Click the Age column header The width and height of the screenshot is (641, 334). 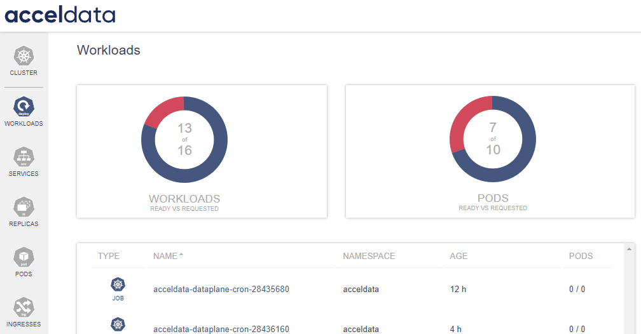coord(458,256)
